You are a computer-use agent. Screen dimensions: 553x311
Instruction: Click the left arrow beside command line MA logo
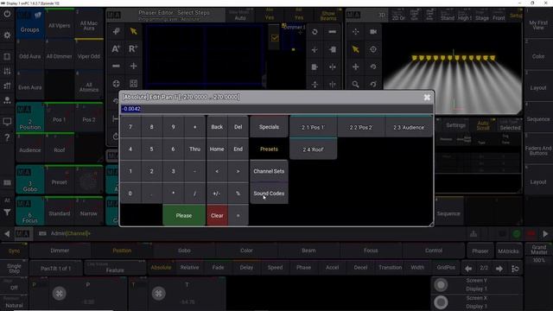point(7,233)
